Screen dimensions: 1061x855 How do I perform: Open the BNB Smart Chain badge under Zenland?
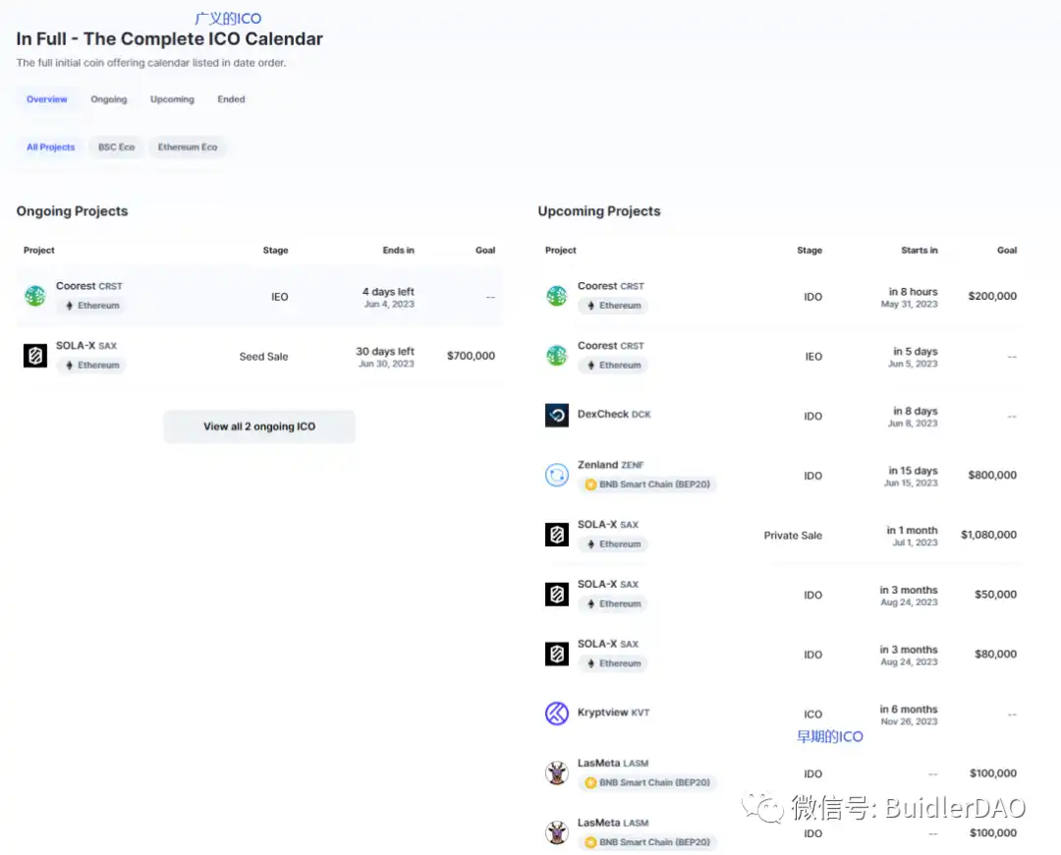click(x=646, y=484)
